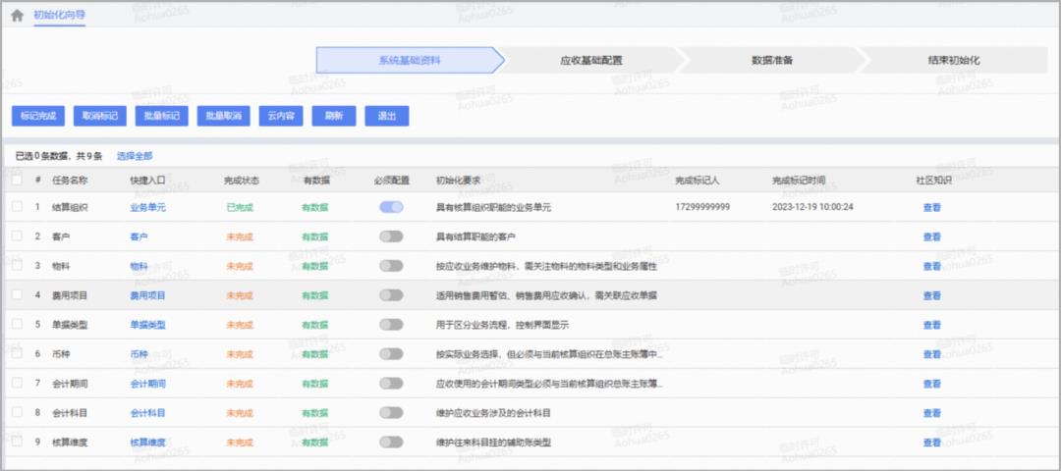This screenshot has width=1061, height=471.
Task: Click the 任务名称 column header
Action: coord(70,181)
